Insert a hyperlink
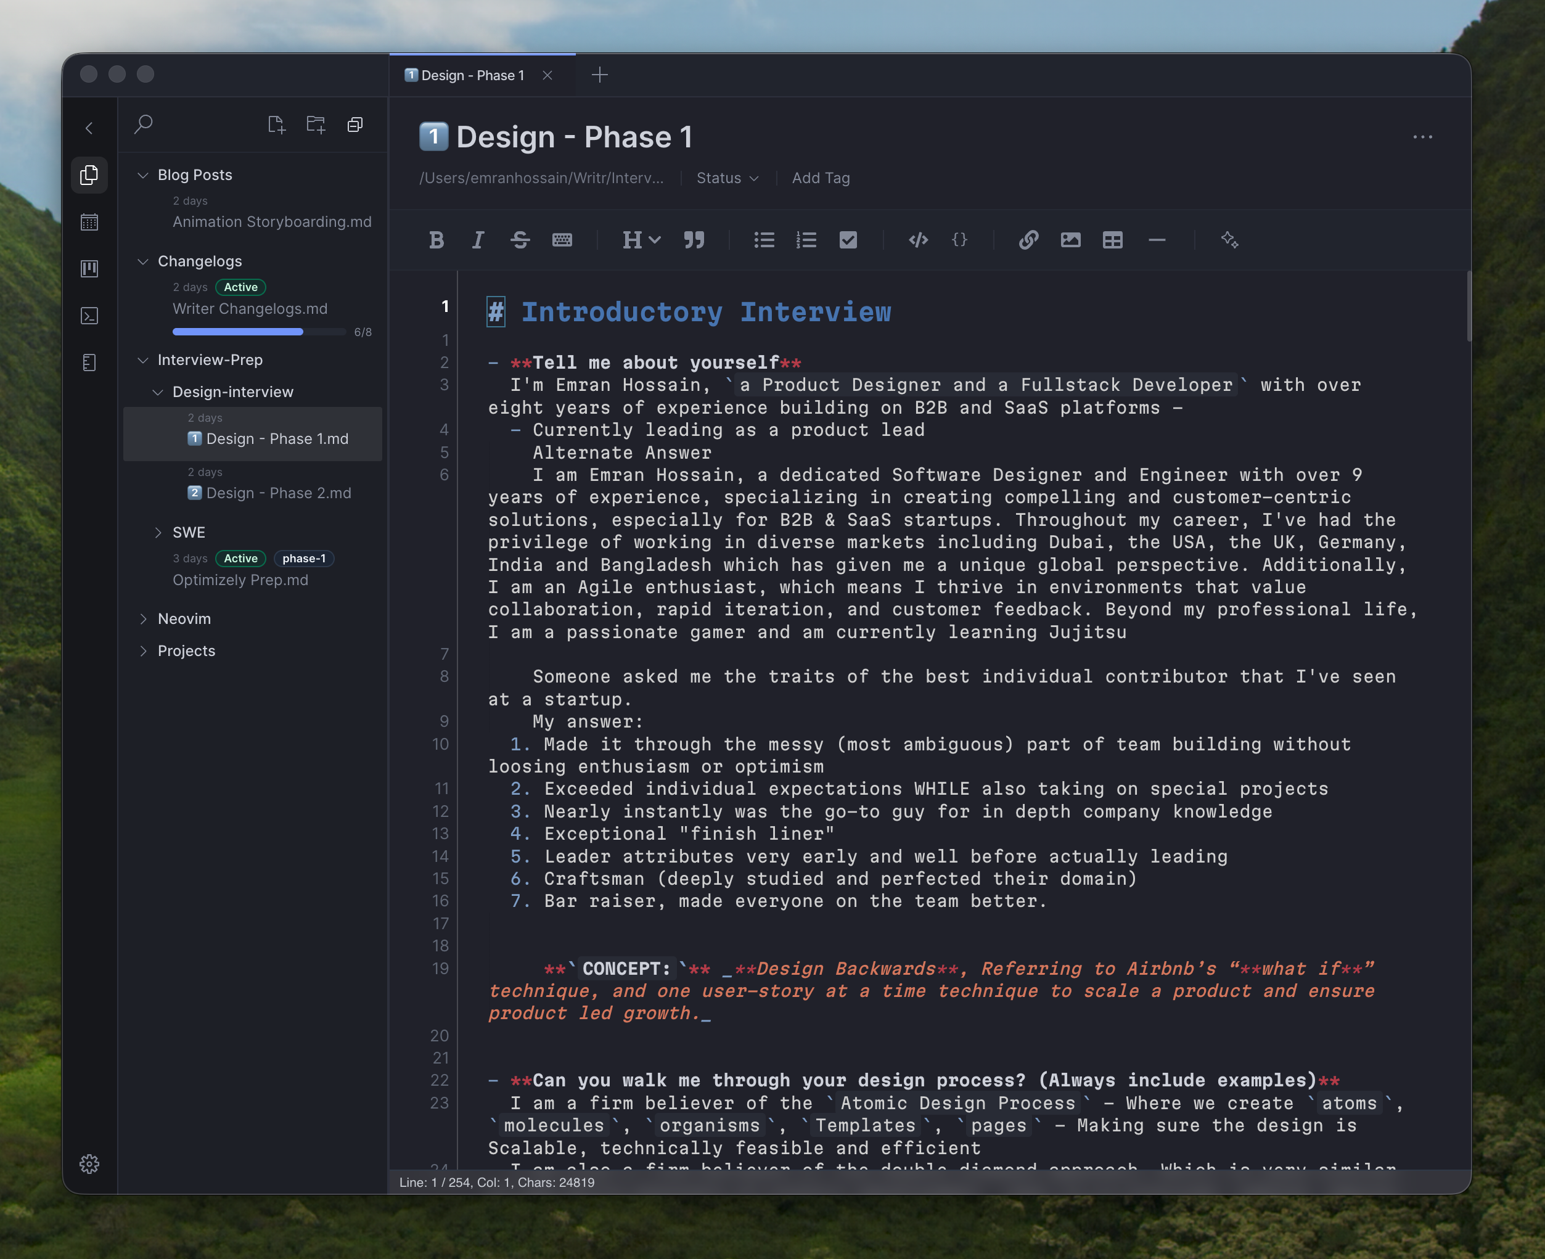The image size is (1545, 1259). click(x=1029, y=240)
